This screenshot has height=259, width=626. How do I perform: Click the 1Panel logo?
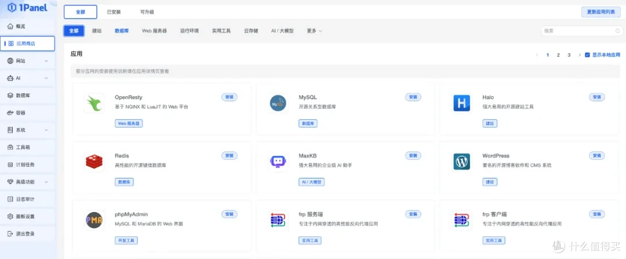click(27, 8)
